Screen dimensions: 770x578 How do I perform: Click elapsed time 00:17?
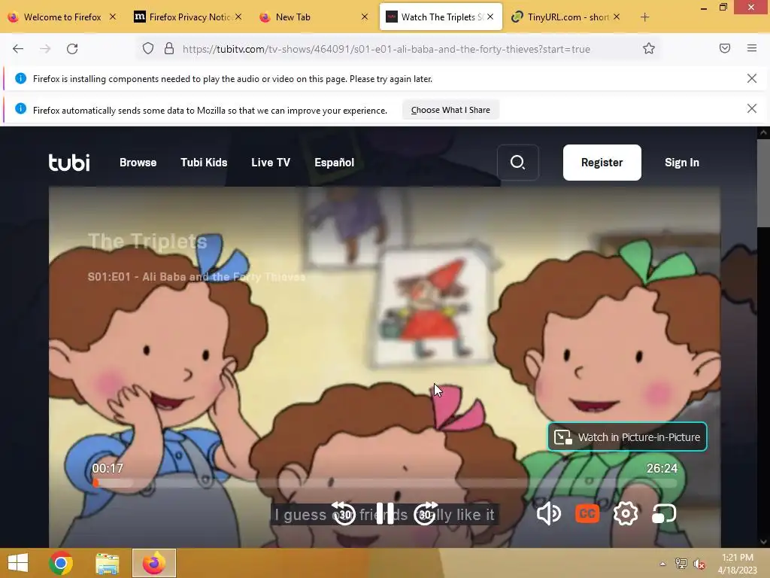click(x=108, y=468)
